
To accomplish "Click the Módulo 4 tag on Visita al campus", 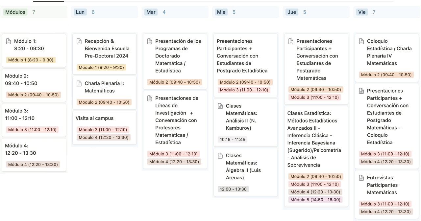I will [104, 138].
